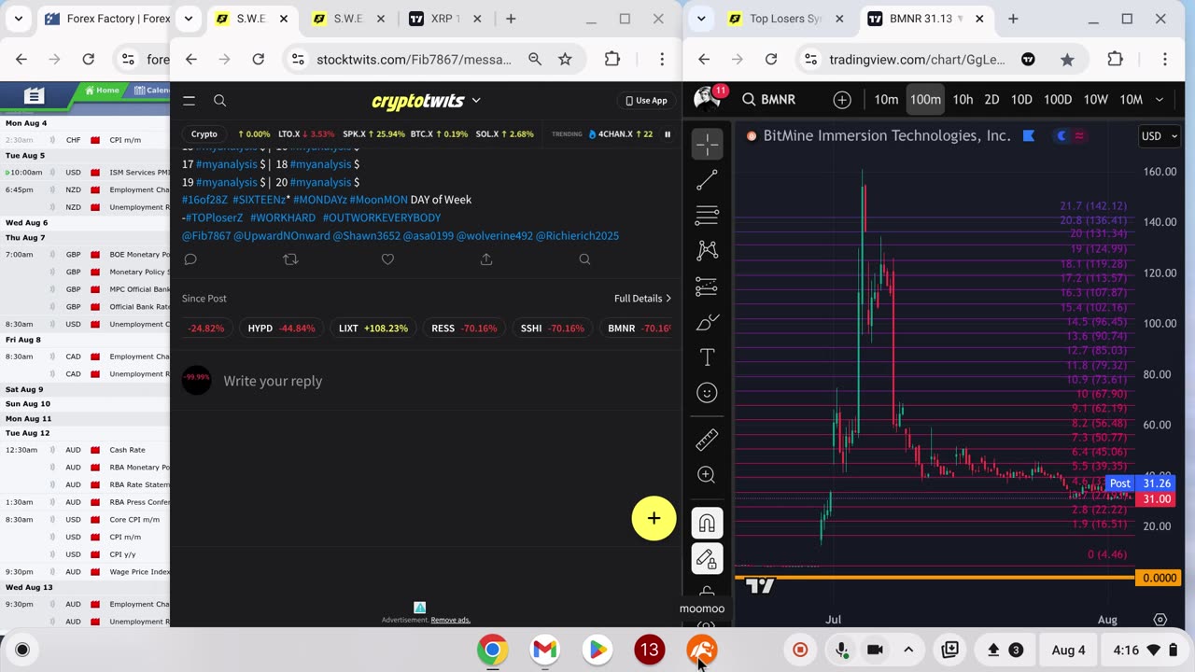
Task: Select the zoom in tool
Action: coord(707,475)
